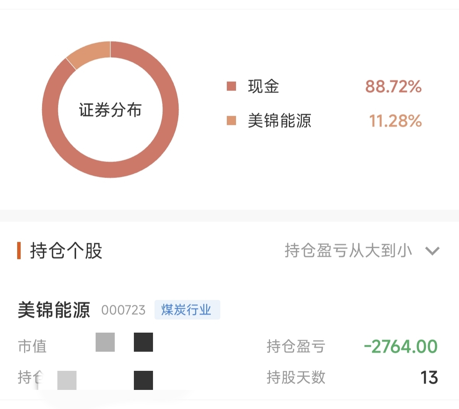This screenshot has height=409, width=459.
Task: Tap the 现金 legend label
Action: coord(264,86)
